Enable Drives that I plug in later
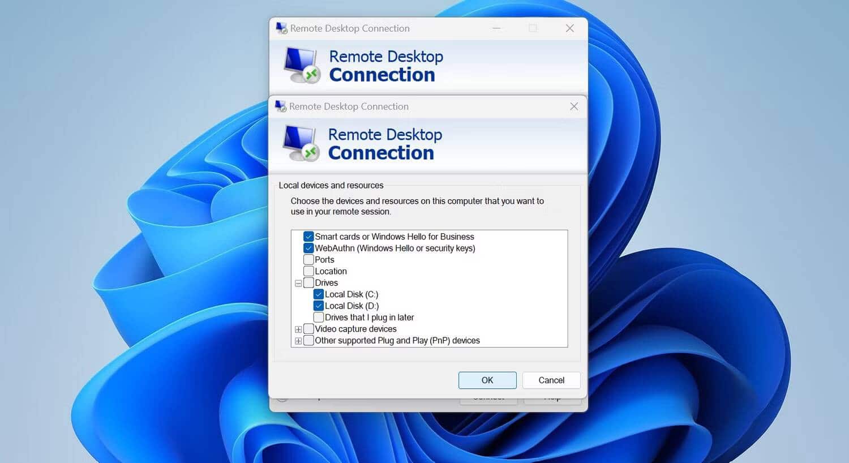The height and width of the screenshot is (463, 849). pos(318,317)
